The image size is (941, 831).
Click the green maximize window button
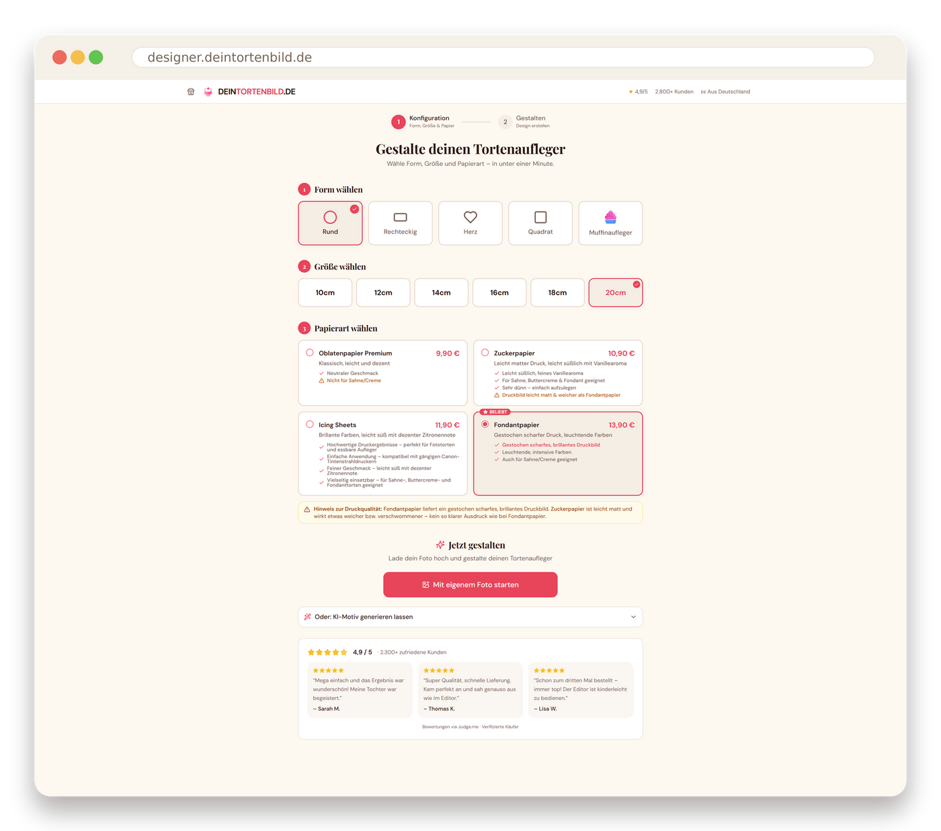coord(96,57)
